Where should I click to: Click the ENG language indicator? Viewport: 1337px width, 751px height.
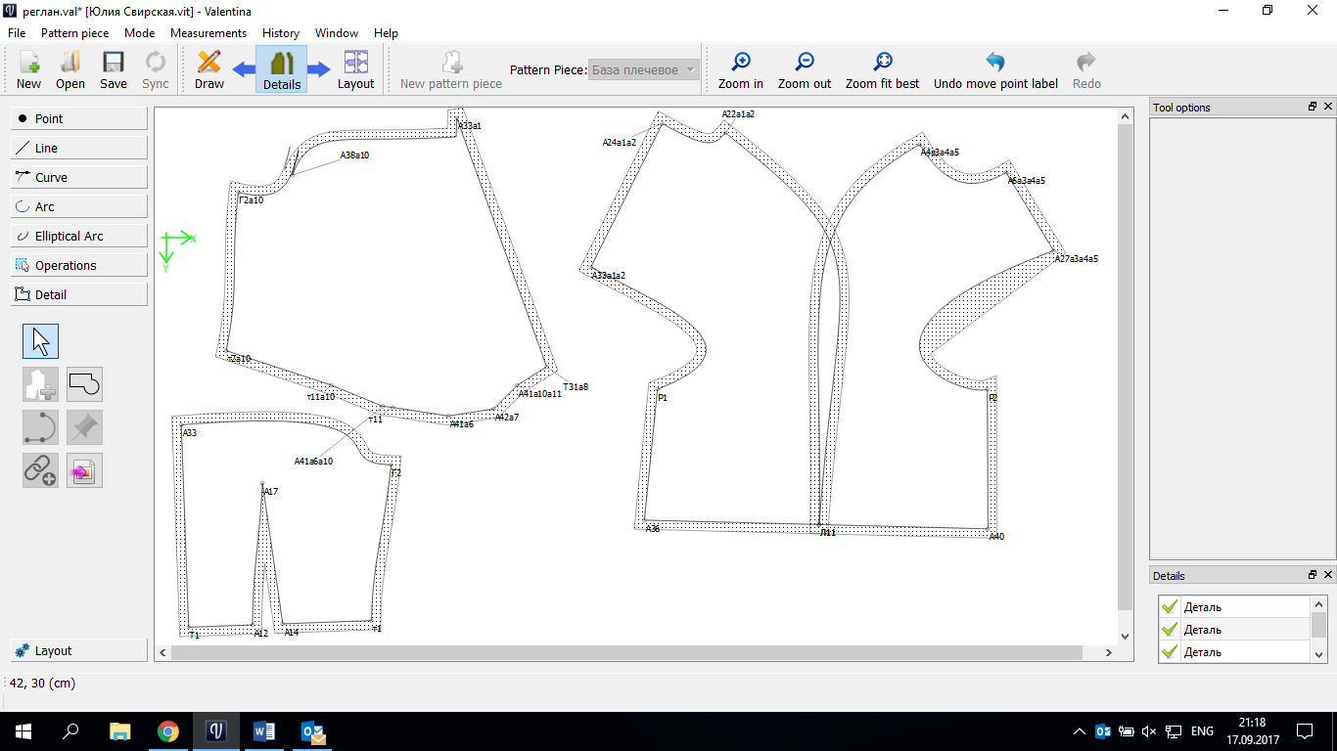point(1202,730)
